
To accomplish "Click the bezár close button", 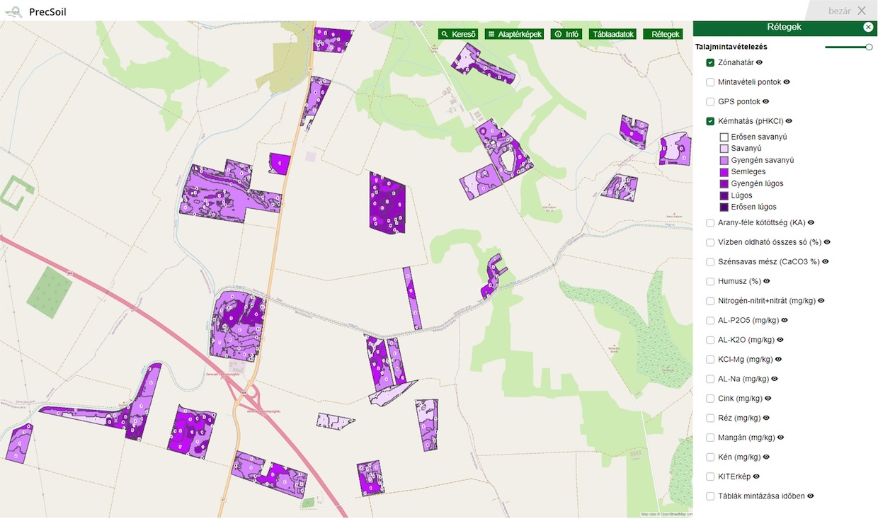I will 847,11.
